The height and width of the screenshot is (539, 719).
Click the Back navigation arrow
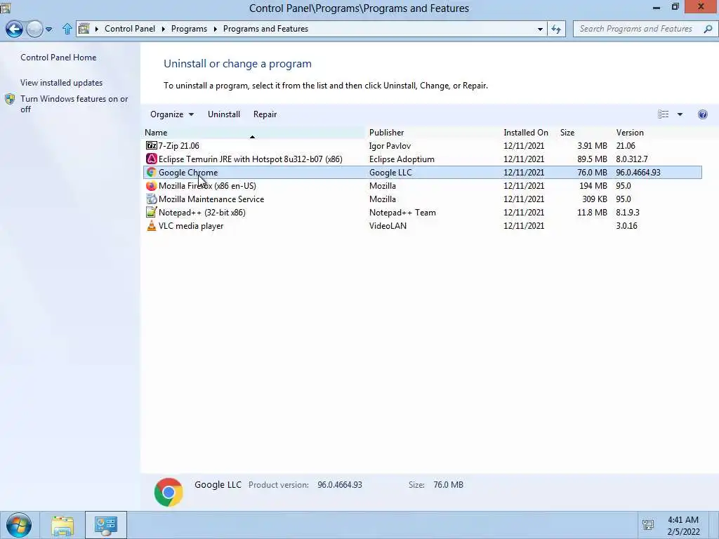[x=14, y=29]
